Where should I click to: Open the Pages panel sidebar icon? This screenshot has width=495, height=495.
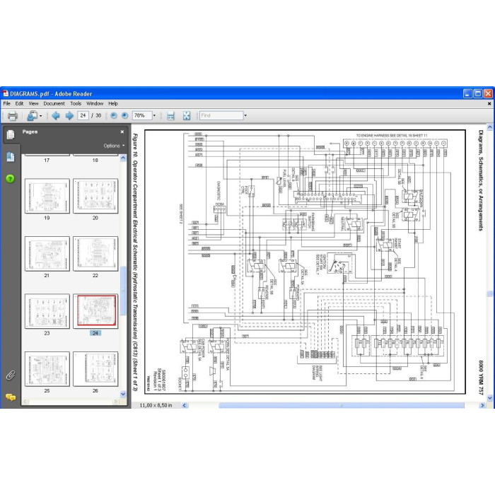pos(11,134)
